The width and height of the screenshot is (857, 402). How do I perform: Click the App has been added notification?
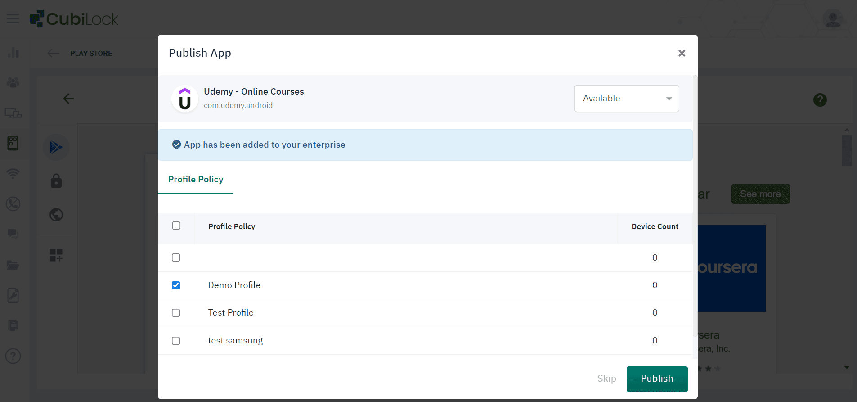coord(425,145)
